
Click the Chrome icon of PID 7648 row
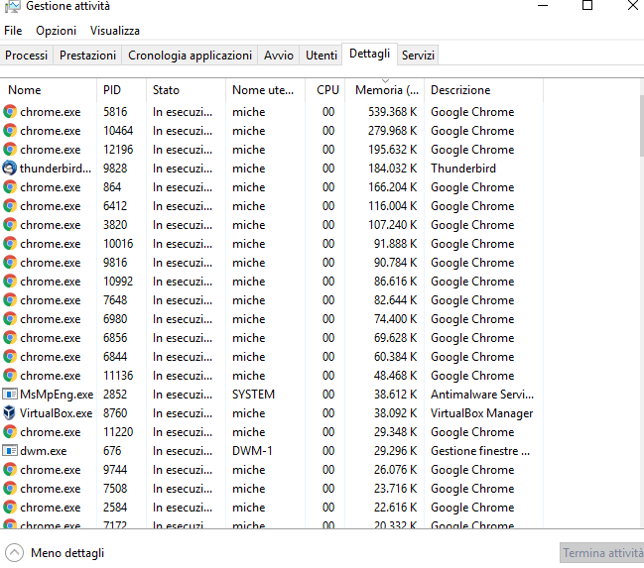[10, 300]
